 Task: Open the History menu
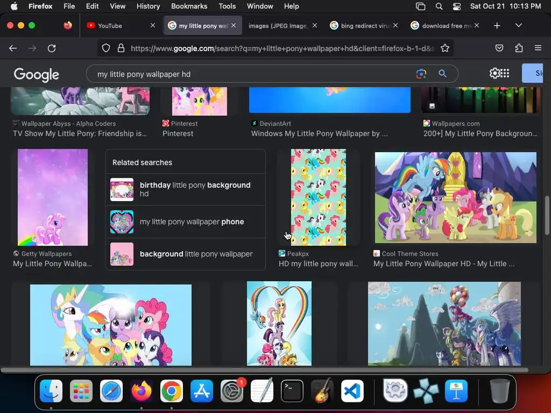(x=148, y=6)
